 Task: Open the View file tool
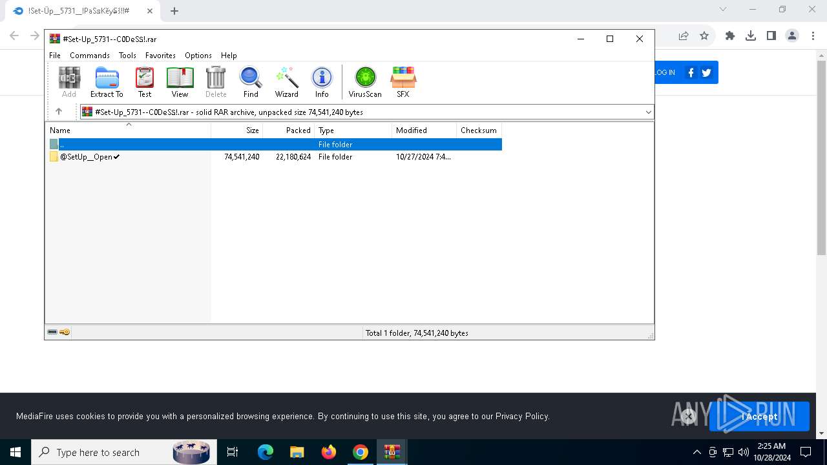click(x=180, y=82)
